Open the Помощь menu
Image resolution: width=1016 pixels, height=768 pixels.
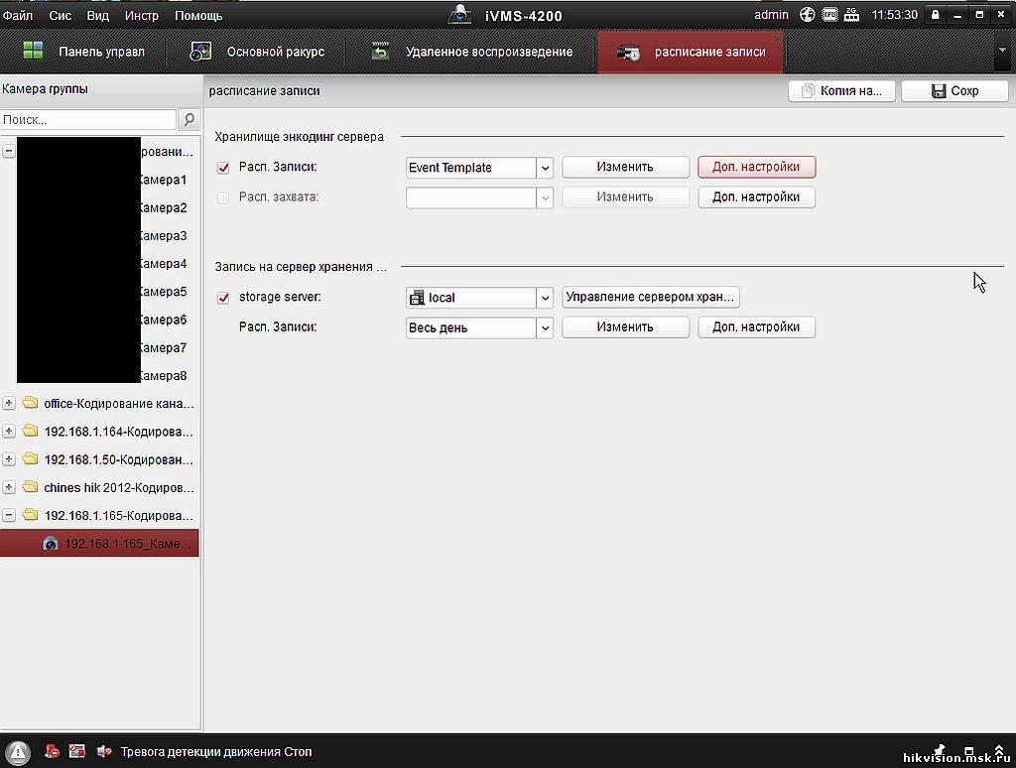point(198,15)
